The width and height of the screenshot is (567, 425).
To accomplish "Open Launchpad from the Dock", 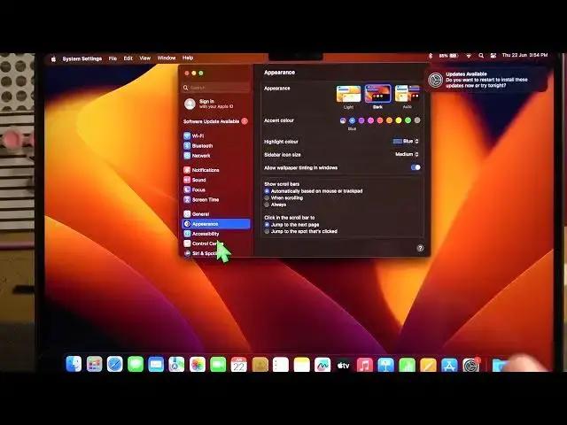I will [x=95, y=364].
